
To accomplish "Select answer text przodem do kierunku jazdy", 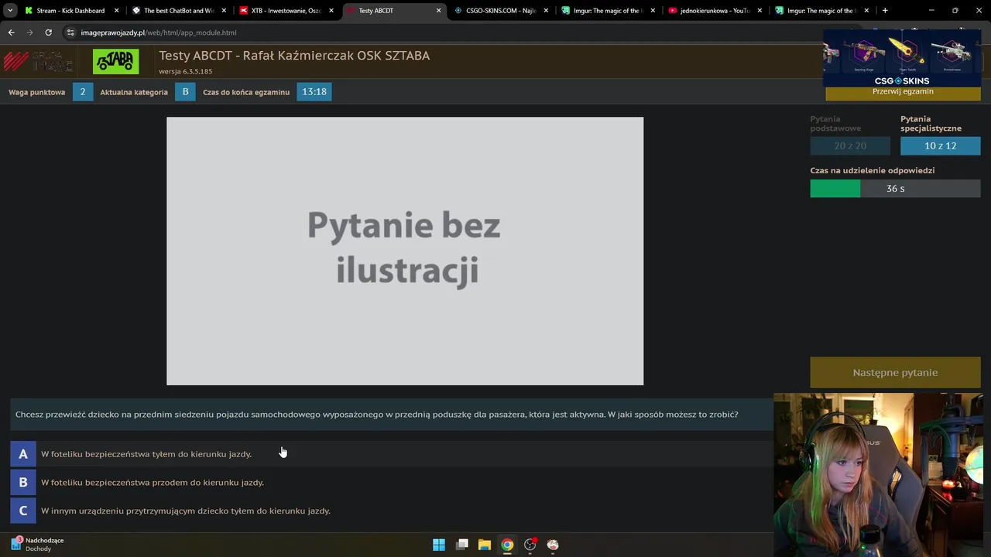I will coord(153,482).
